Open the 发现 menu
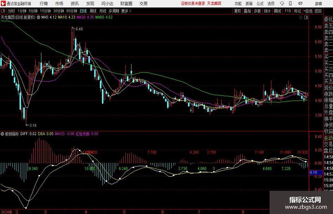Image resolution: width=333 pixels, height=214 pixels. [90, 4]
